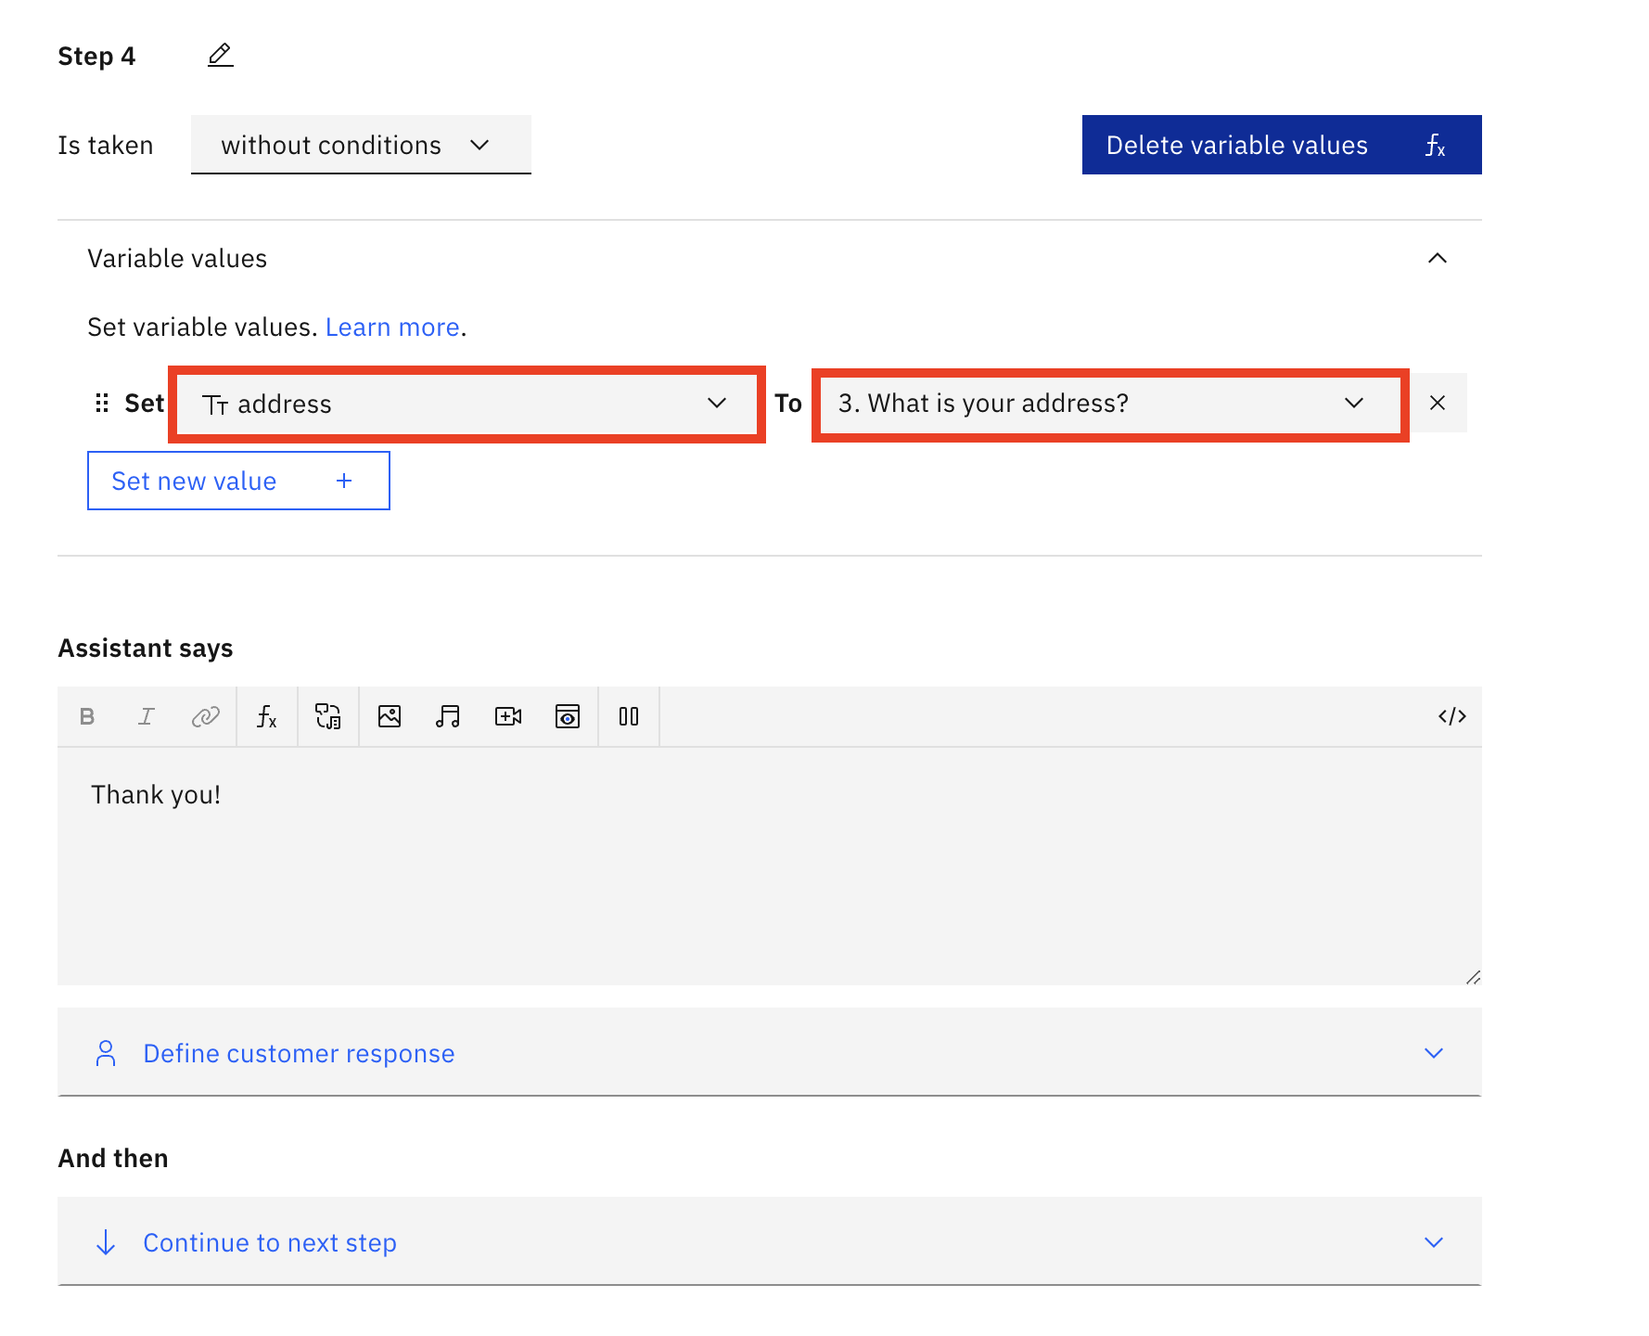
Task: Click the 'Assistant says' heading
Action: [146, 649]
